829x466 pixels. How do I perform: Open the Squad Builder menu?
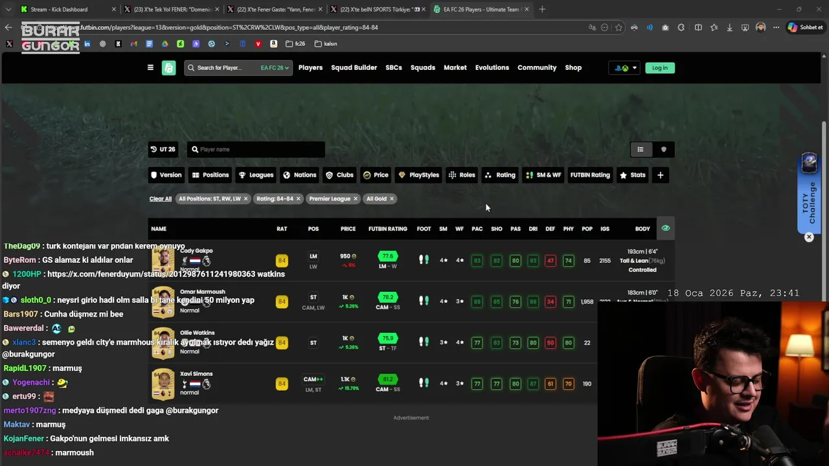pyautogui.click(x=354, y=68)
